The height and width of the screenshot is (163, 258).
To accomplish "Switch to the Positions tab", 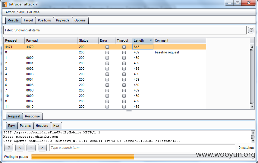I will pos(44,20).
